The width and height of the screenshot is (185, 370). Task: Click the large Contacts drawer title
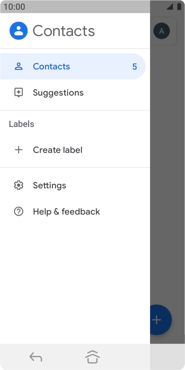coord(64,31)
